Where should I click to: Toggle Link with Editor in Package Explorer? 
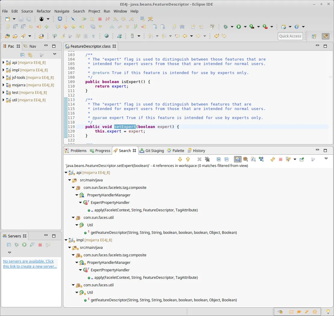tap(30, 55)
